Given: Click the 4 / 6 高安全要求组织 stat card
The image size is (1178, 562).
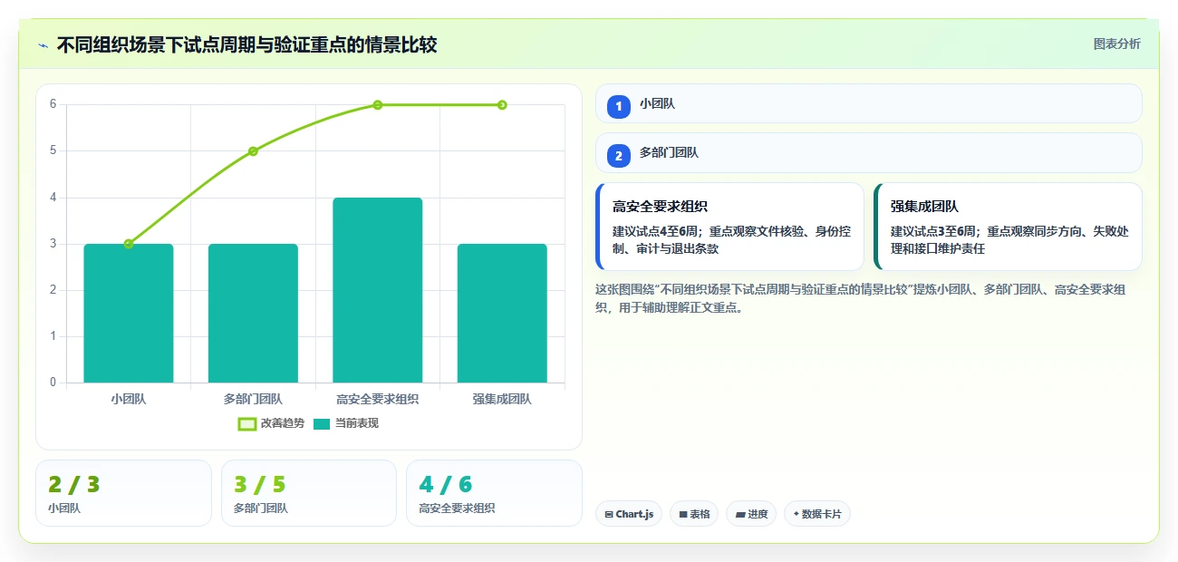Looking at the screenshot, I should pyautogui.click(x=494, y=493).
